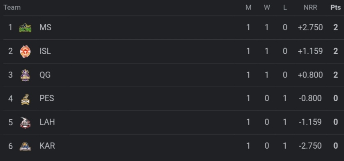
Task: Select the PES team name
Action: (x=47, y=98)
